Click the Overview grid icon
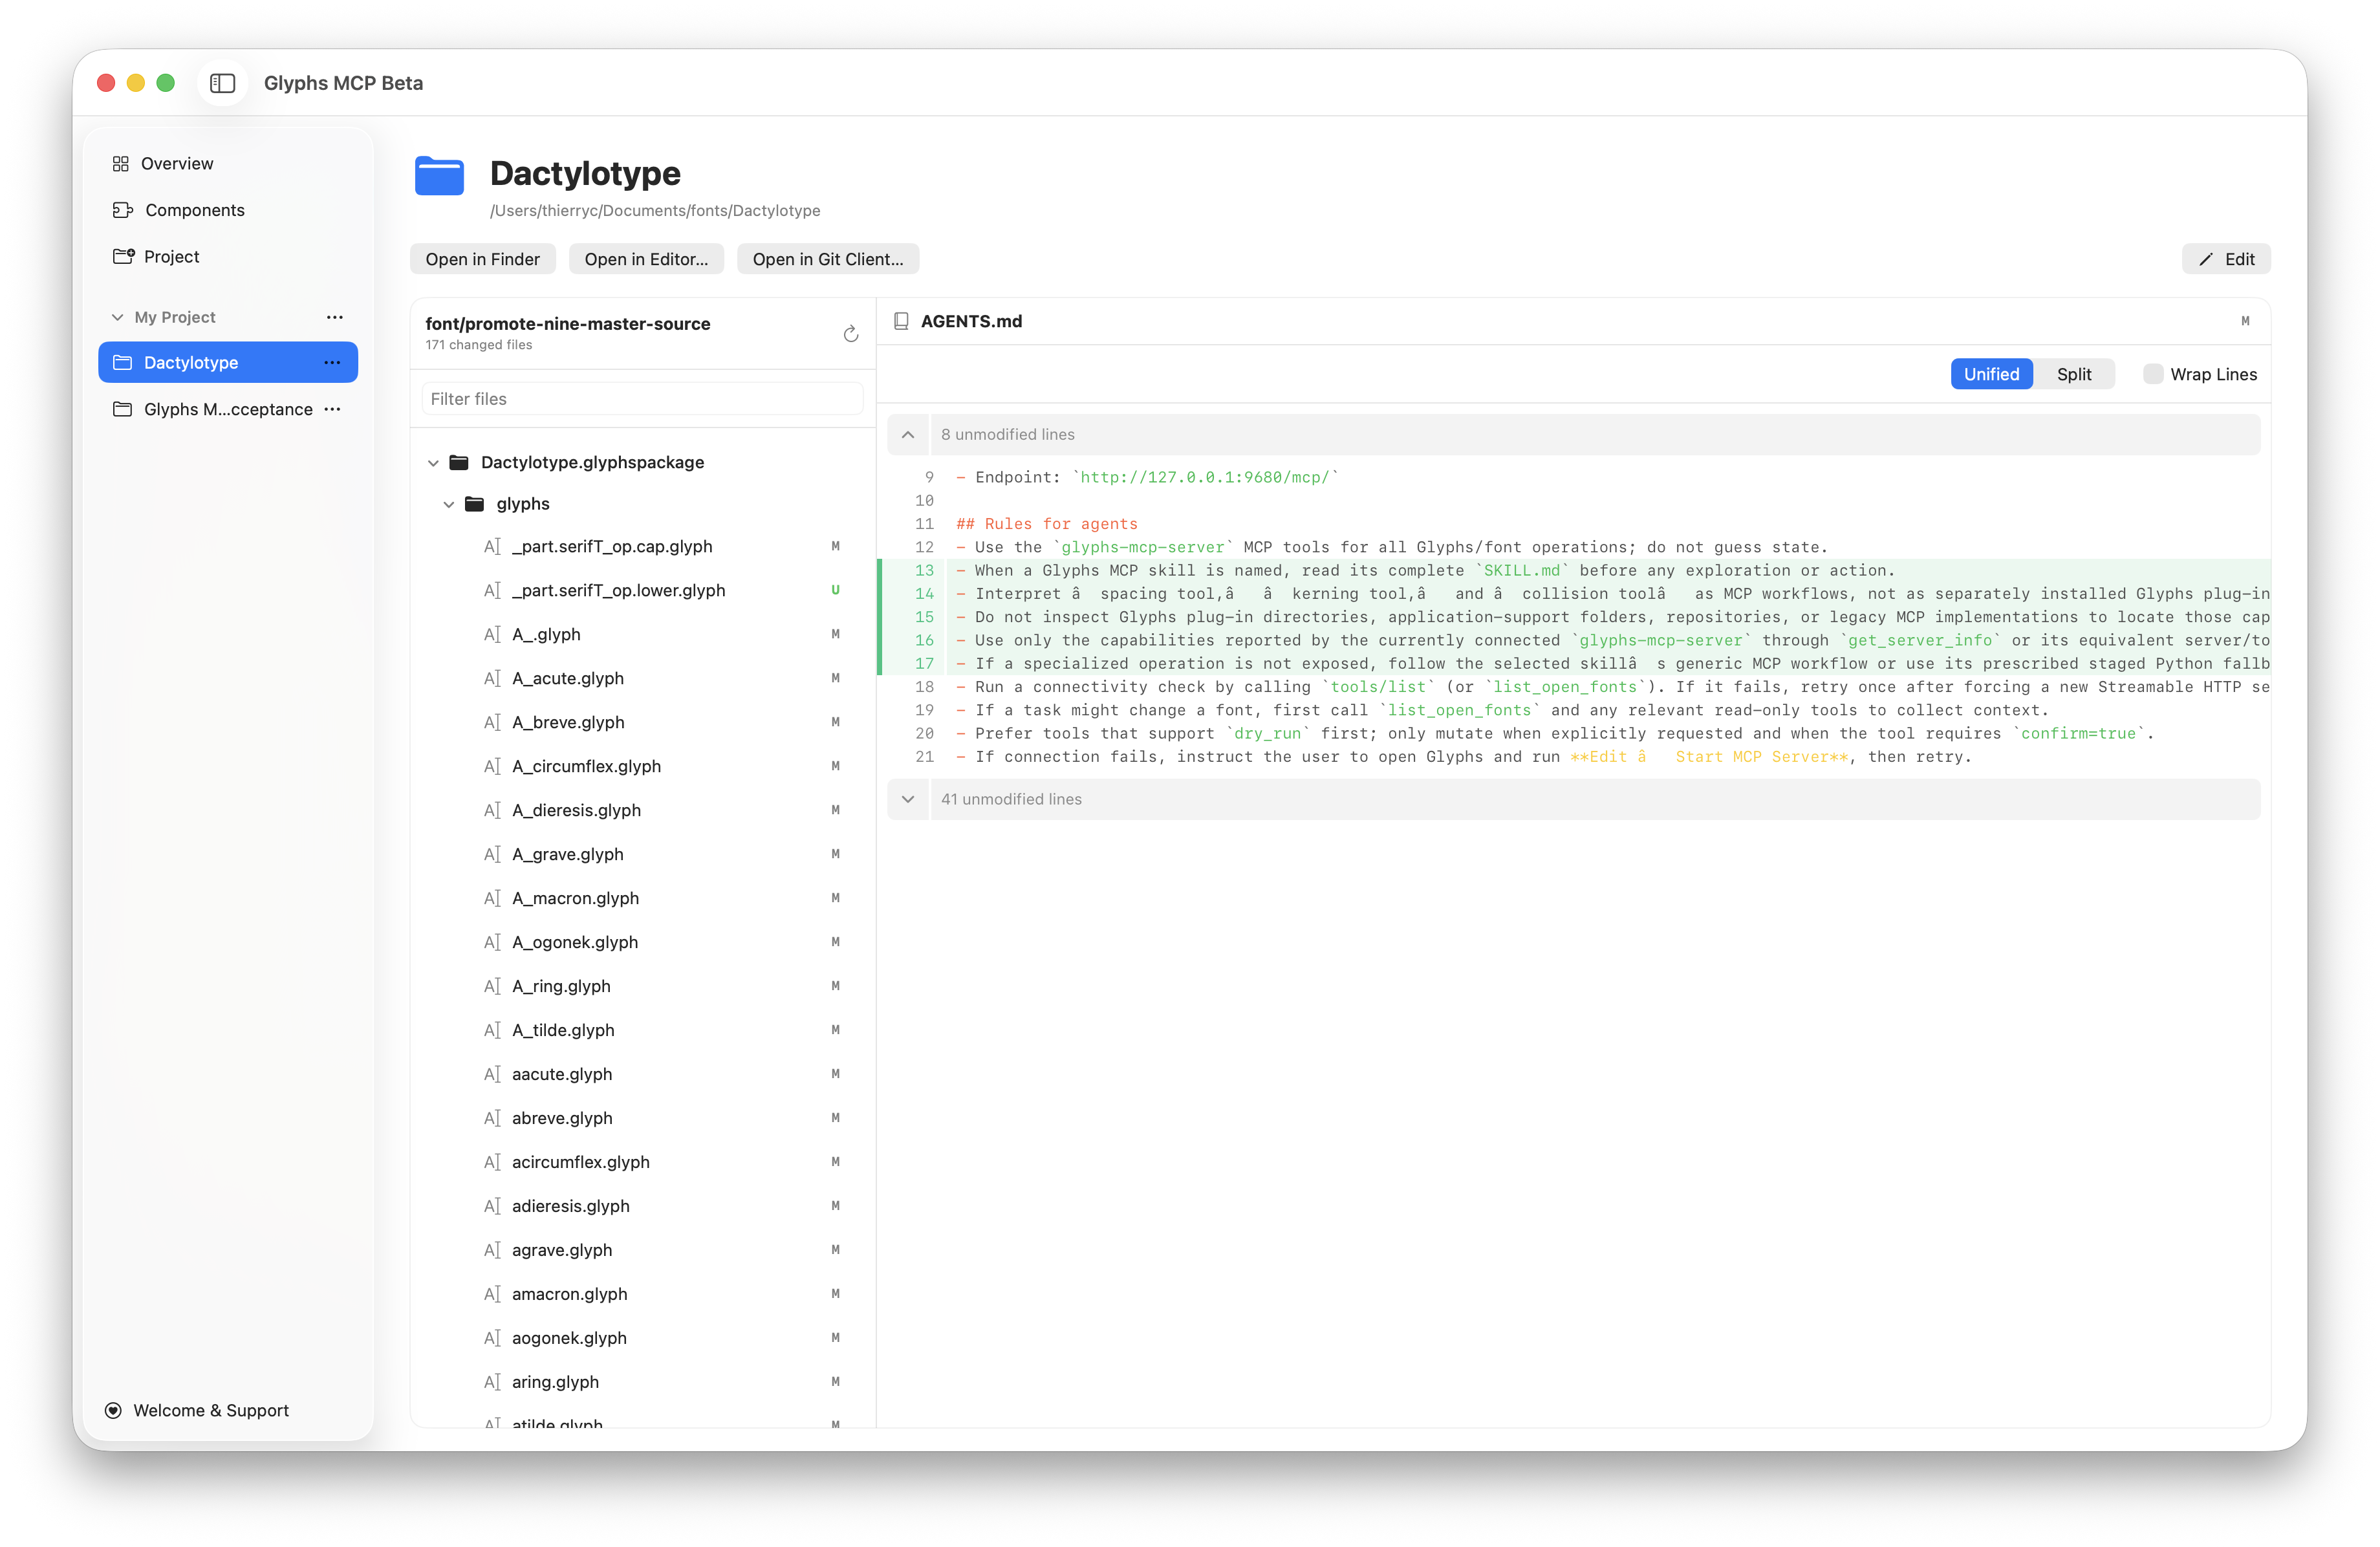 [x=121, y=163]
